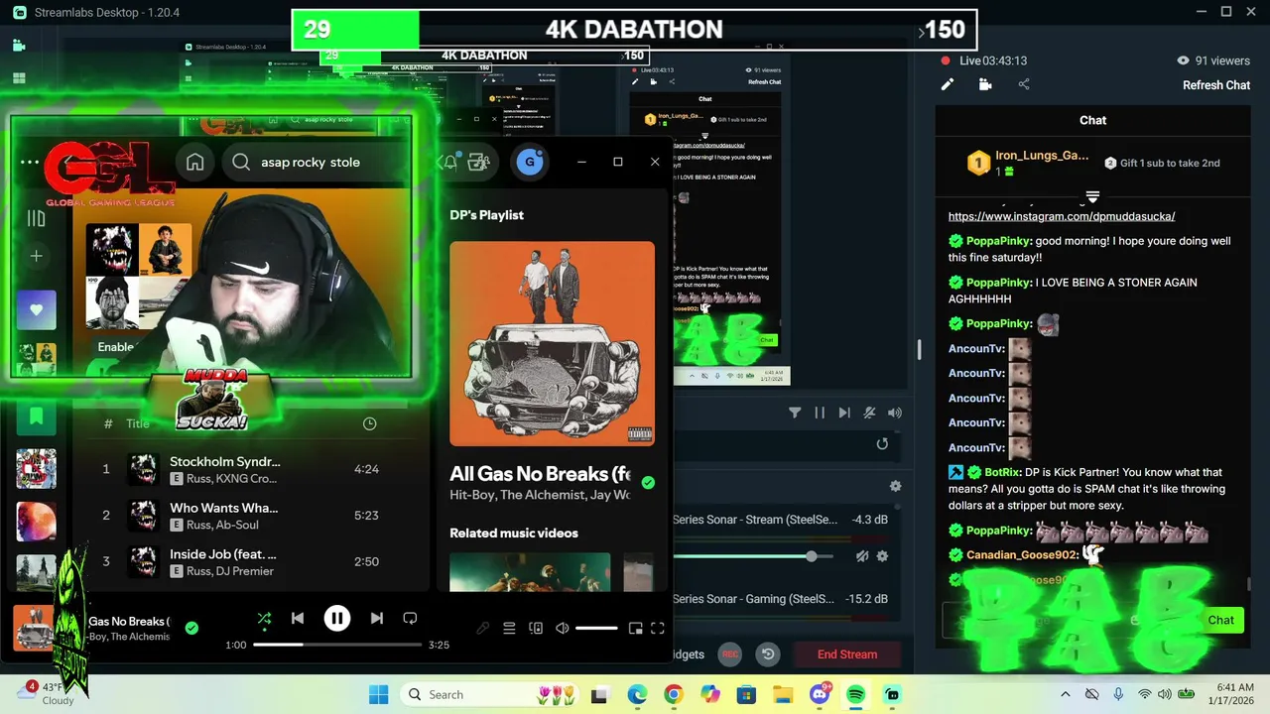The height and width of the screenshot is (714, 1270).
Task: Open Your Library icon in Spotify
Action: (x=36, y=219)
